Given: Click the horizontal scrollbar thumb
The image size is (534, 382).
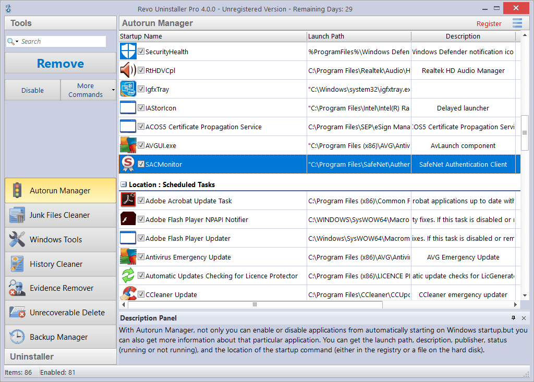Looking at the screenshot, I should pyautogui.click(x=254, y=304).
